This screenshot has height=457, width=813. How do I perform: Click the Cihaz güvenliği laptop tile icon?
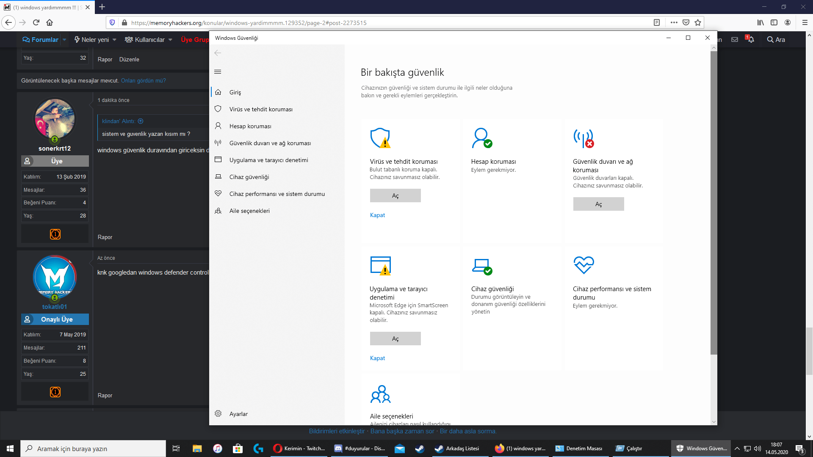482,267
